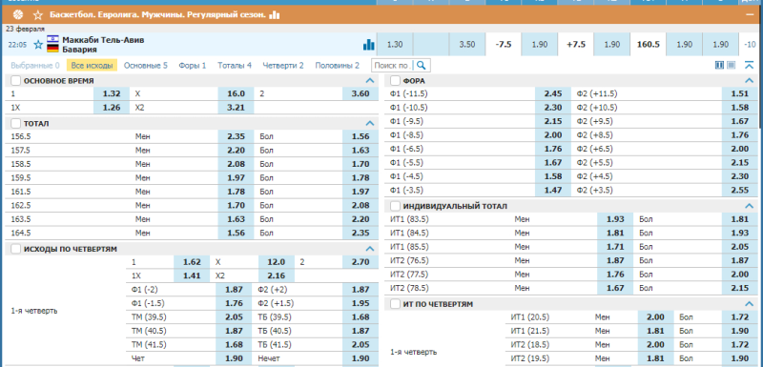The height and width of the screenshot is (367, 763).
Task: Collapse the ИСХОДЫ ПО ЧЕТВЕРТЯМ section chevron
Action: 370,249
